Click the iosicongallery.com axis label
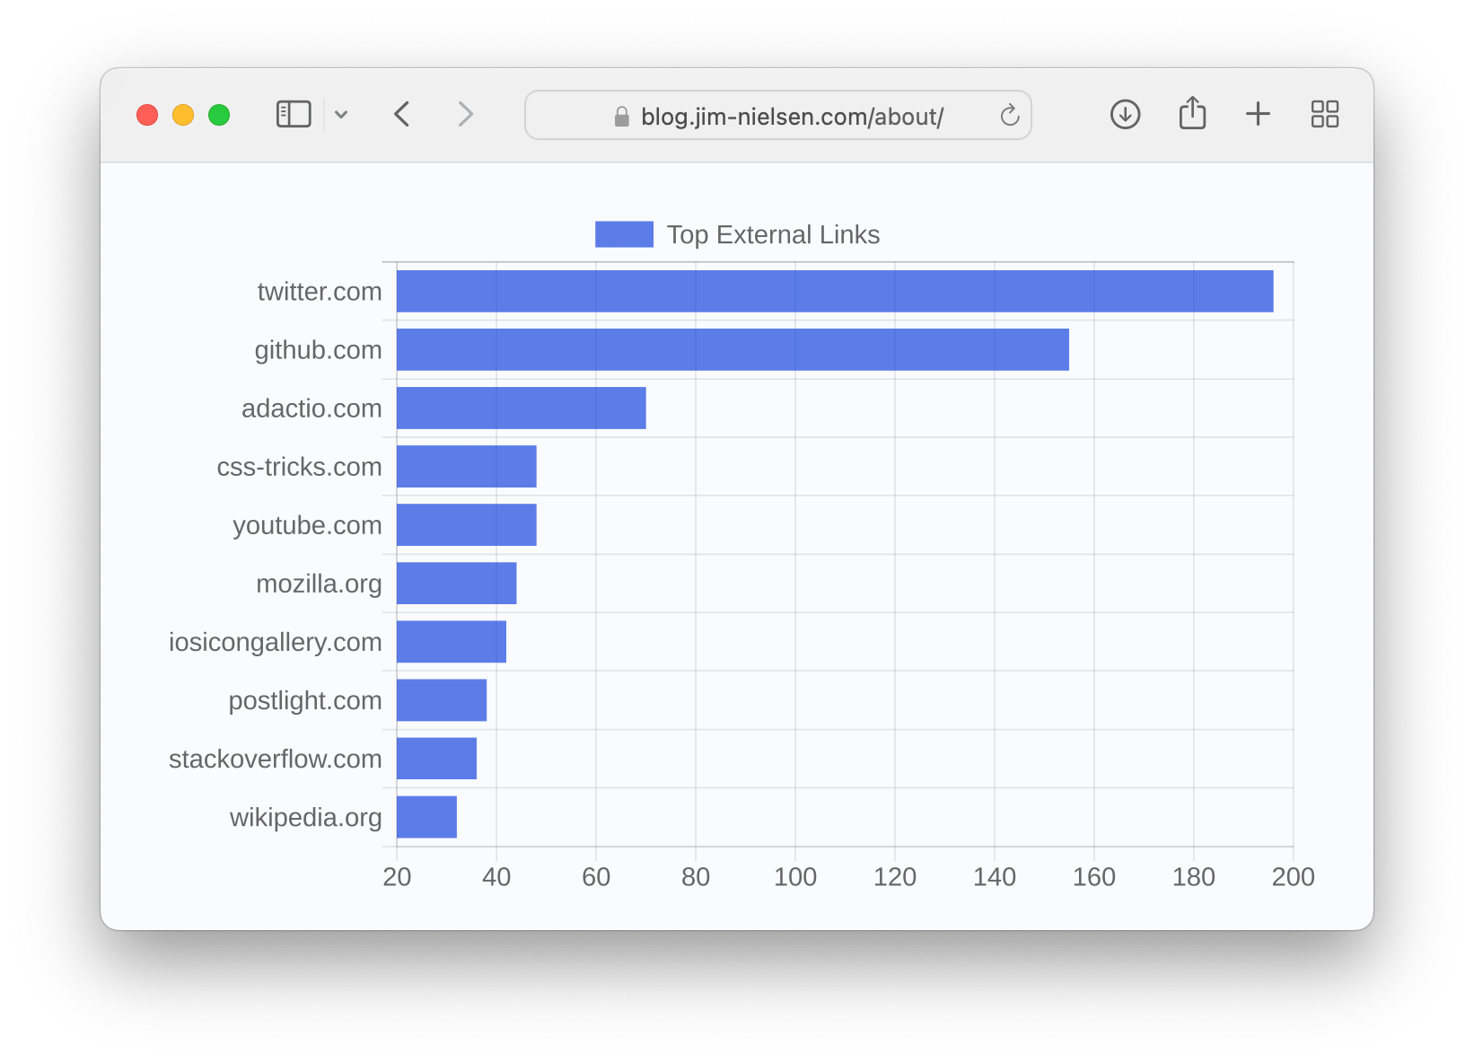1474x1063 pixels. click(275, 642)
